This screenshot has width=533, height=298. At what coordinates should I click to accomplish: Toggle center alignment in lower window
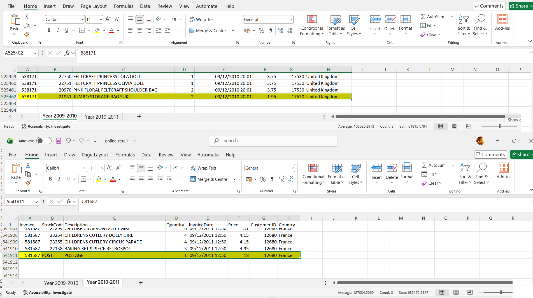[141, 179]
